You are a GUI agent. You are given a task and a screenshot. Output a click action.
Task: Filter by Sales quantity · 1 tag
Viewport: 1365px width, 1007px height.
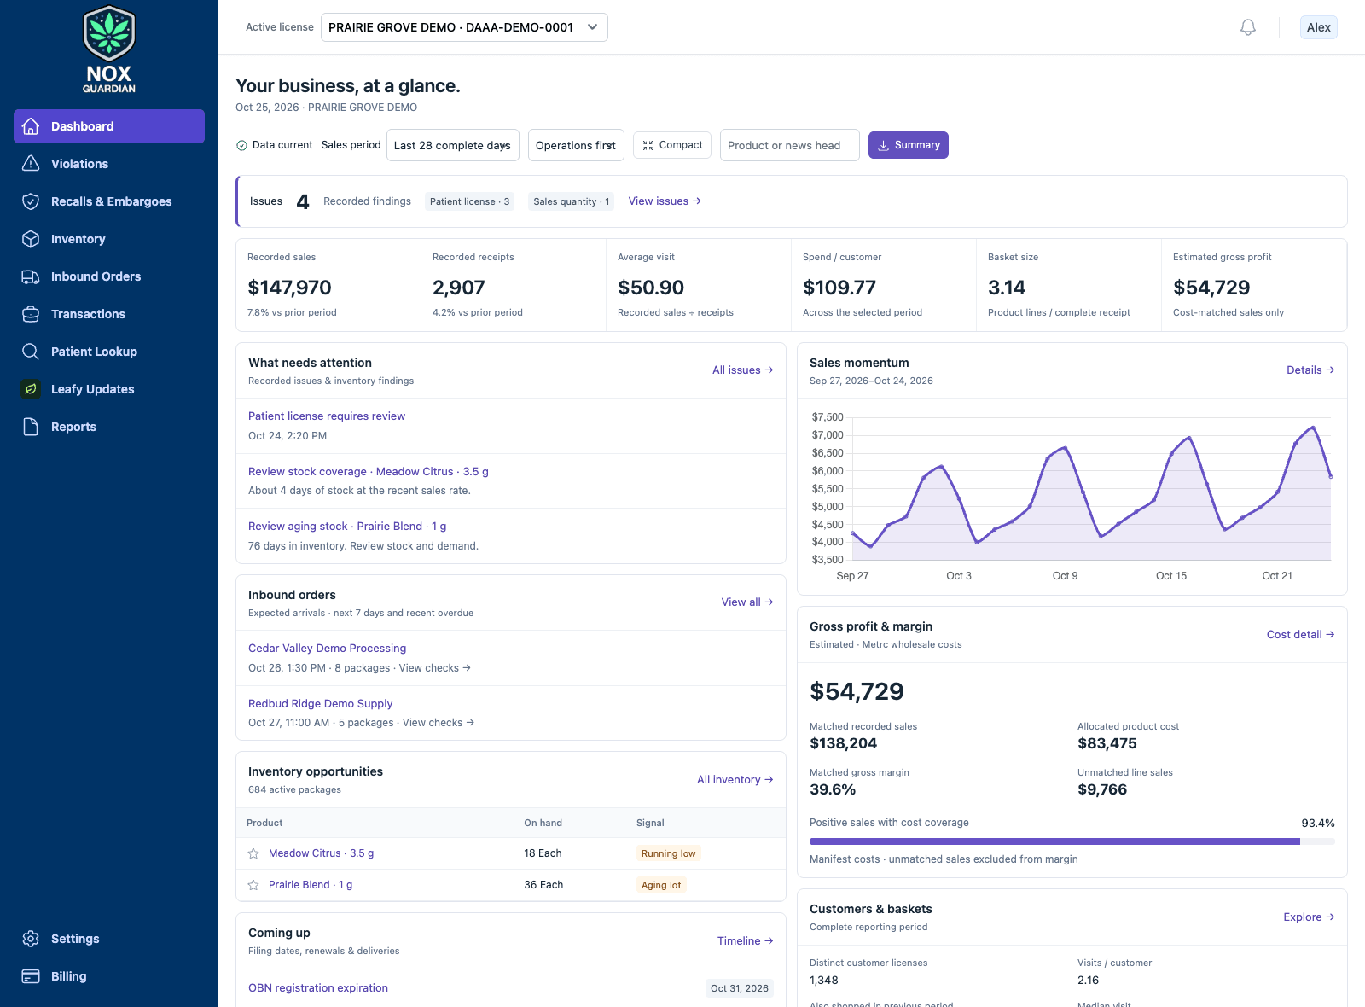[572, 201]
